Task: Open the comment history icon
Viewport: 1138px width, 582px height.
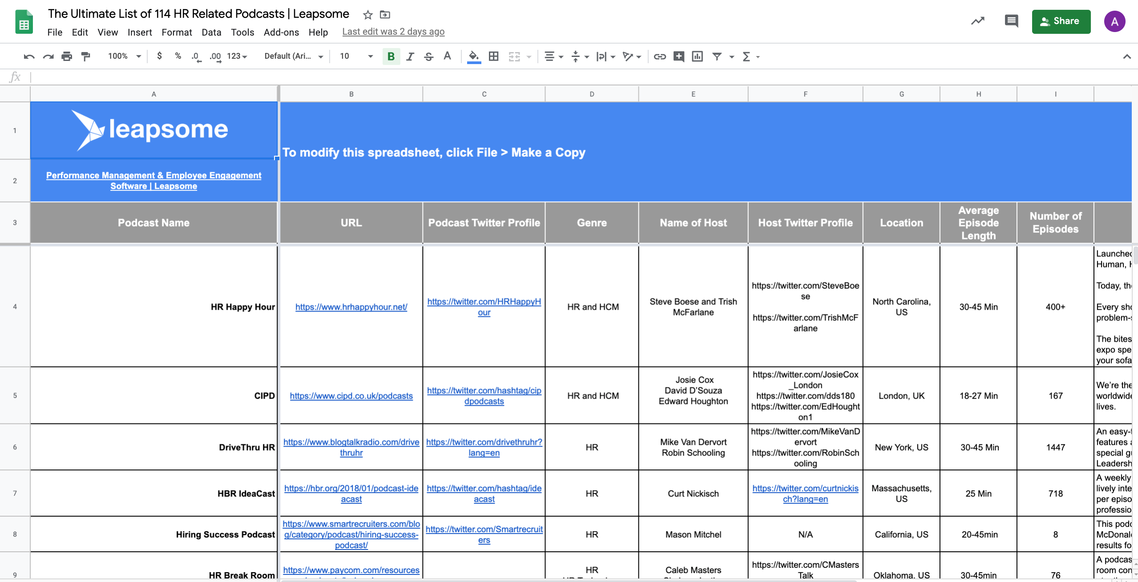Action: [1011, 21]
